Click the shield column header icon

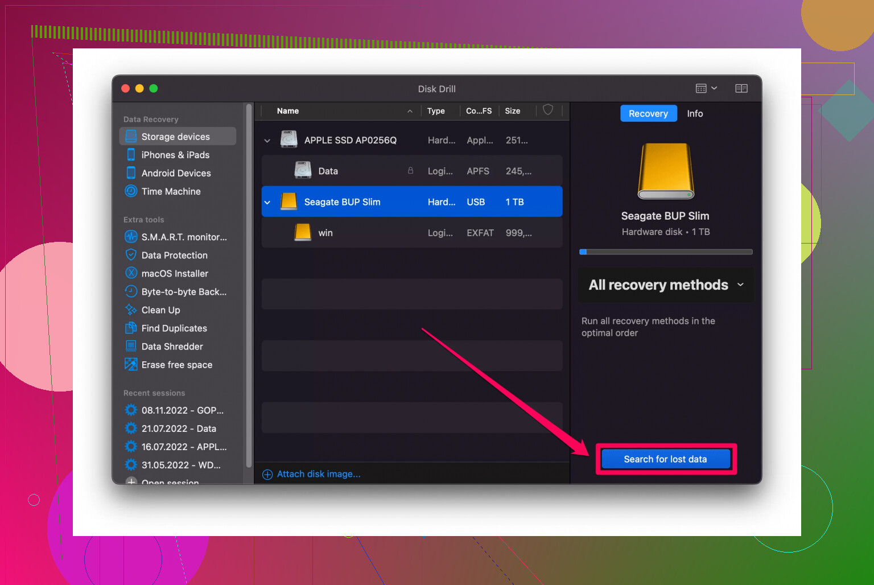(548, 110)
